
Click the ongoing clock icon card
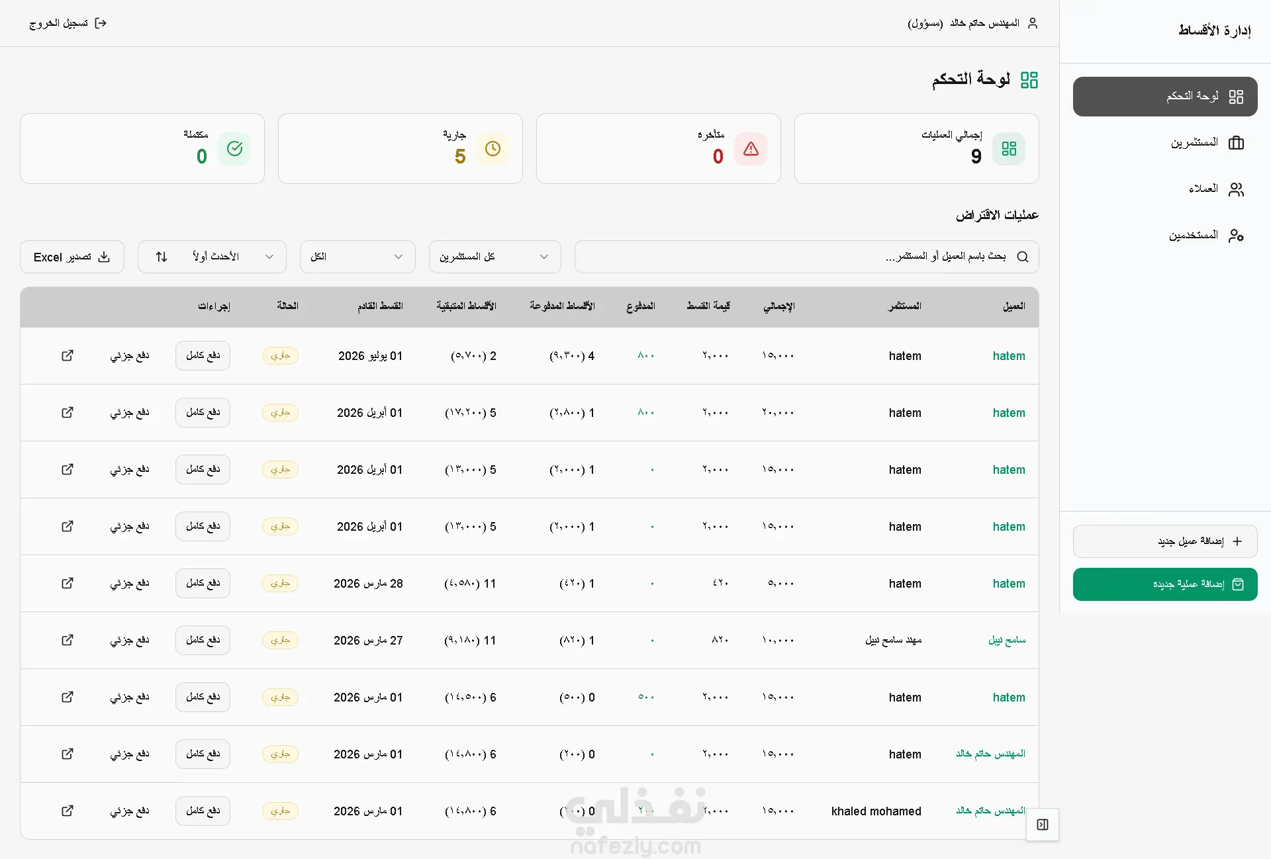click(x=493, y=149)
